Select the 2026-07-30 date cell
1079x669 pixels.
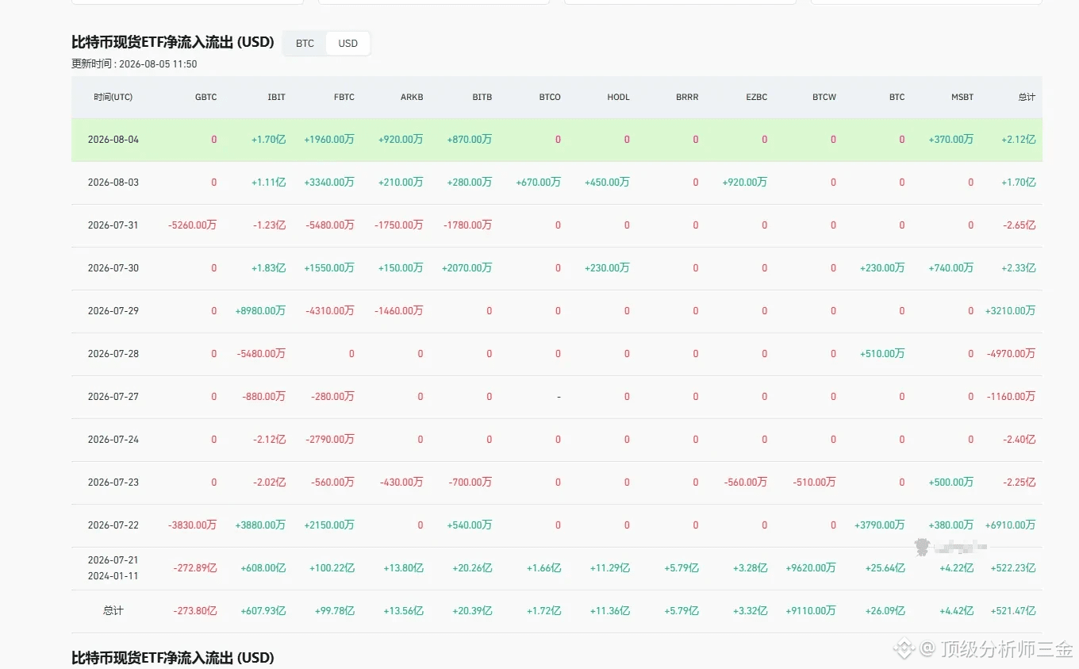(x=113, y=268)
